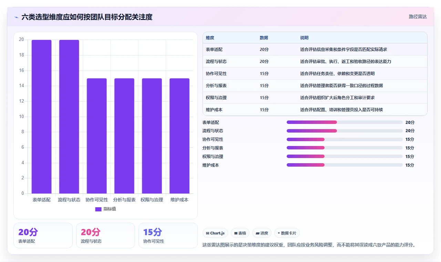Click the 15分 value beside the 权限与治理 progress bar
Viewport: 441px width, 262px height.
pos(410,156)
